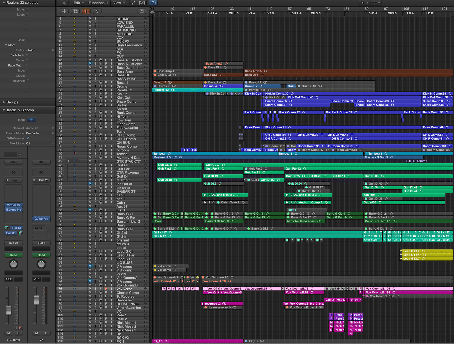This screenshot has height=344, width=454.
Task: Open the iZotope Ne plug-in slot
Action: pyautogui.click(x=13, y=210)
